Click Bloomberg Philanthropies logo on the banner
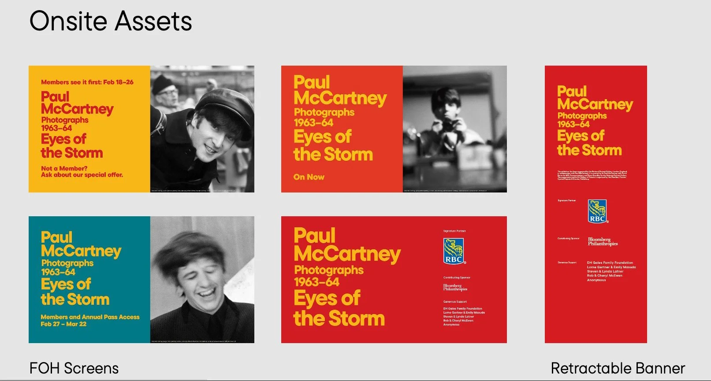 603,241
